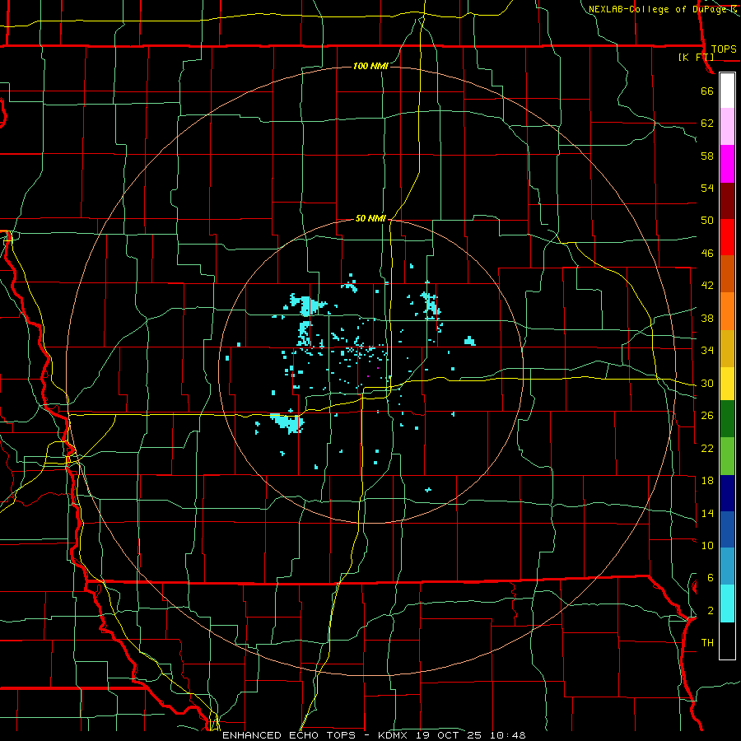This screenshot has height=741, width=741.
Task: Click the 46 legend tick value
Action: [707, 254]
